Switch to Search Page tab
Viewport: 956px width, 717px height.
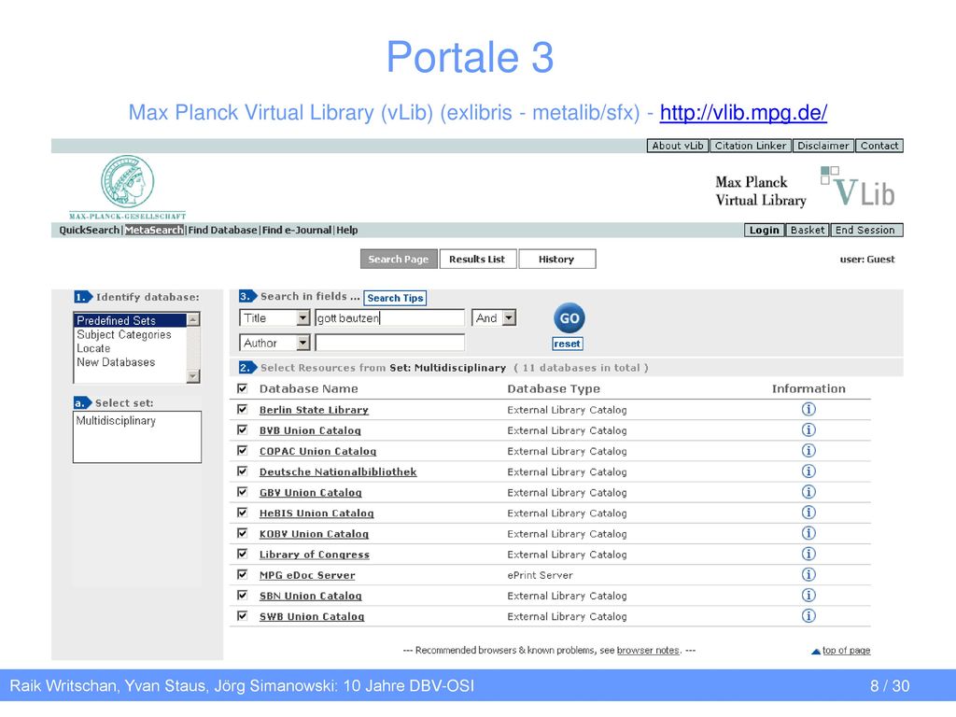tap(399, 260)
